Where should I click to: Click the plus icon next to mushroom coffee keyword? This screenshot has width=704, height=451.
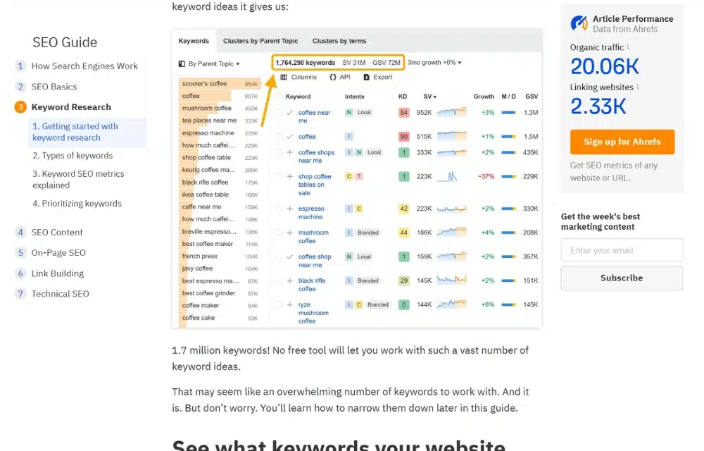pos(290,233)
